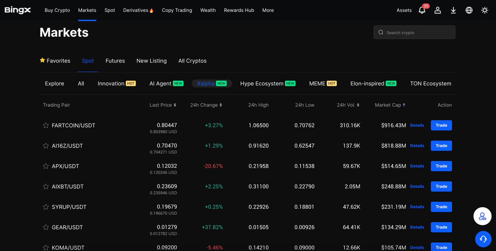Open the More navigation dropdown

[268, 10]
